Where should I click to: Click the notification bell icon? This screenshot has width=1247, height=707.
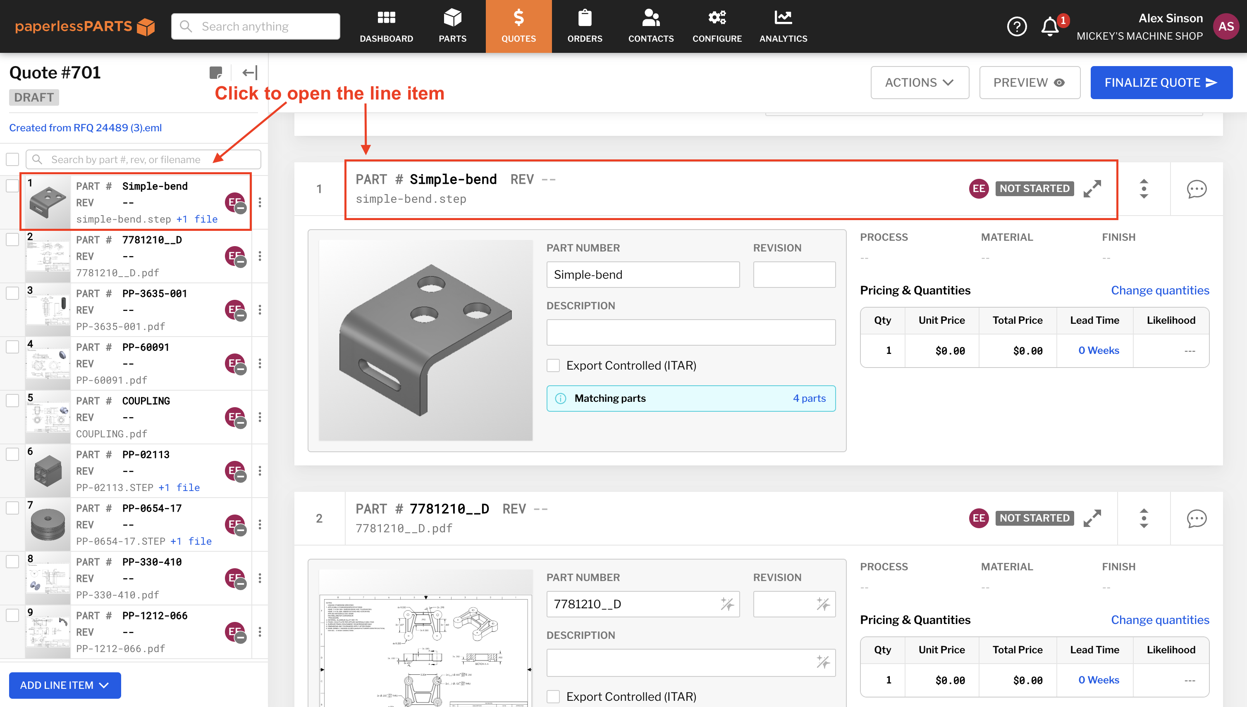[x=1050, y=26]
